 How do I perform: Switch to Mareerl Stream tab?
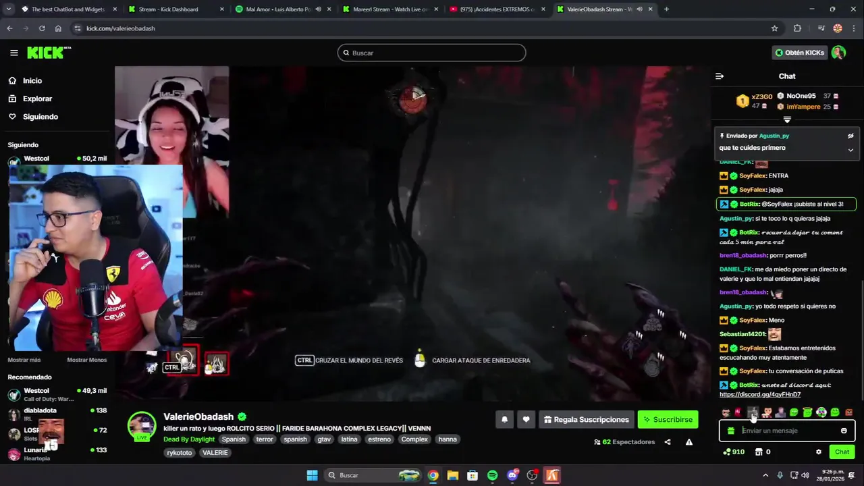pyautogui.click(x=390, y=9)
